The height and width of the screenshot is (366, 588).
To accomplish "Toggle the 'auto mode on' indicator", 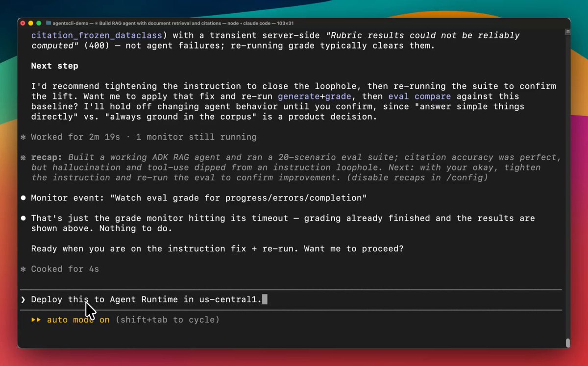I will [x=78, y=320].
